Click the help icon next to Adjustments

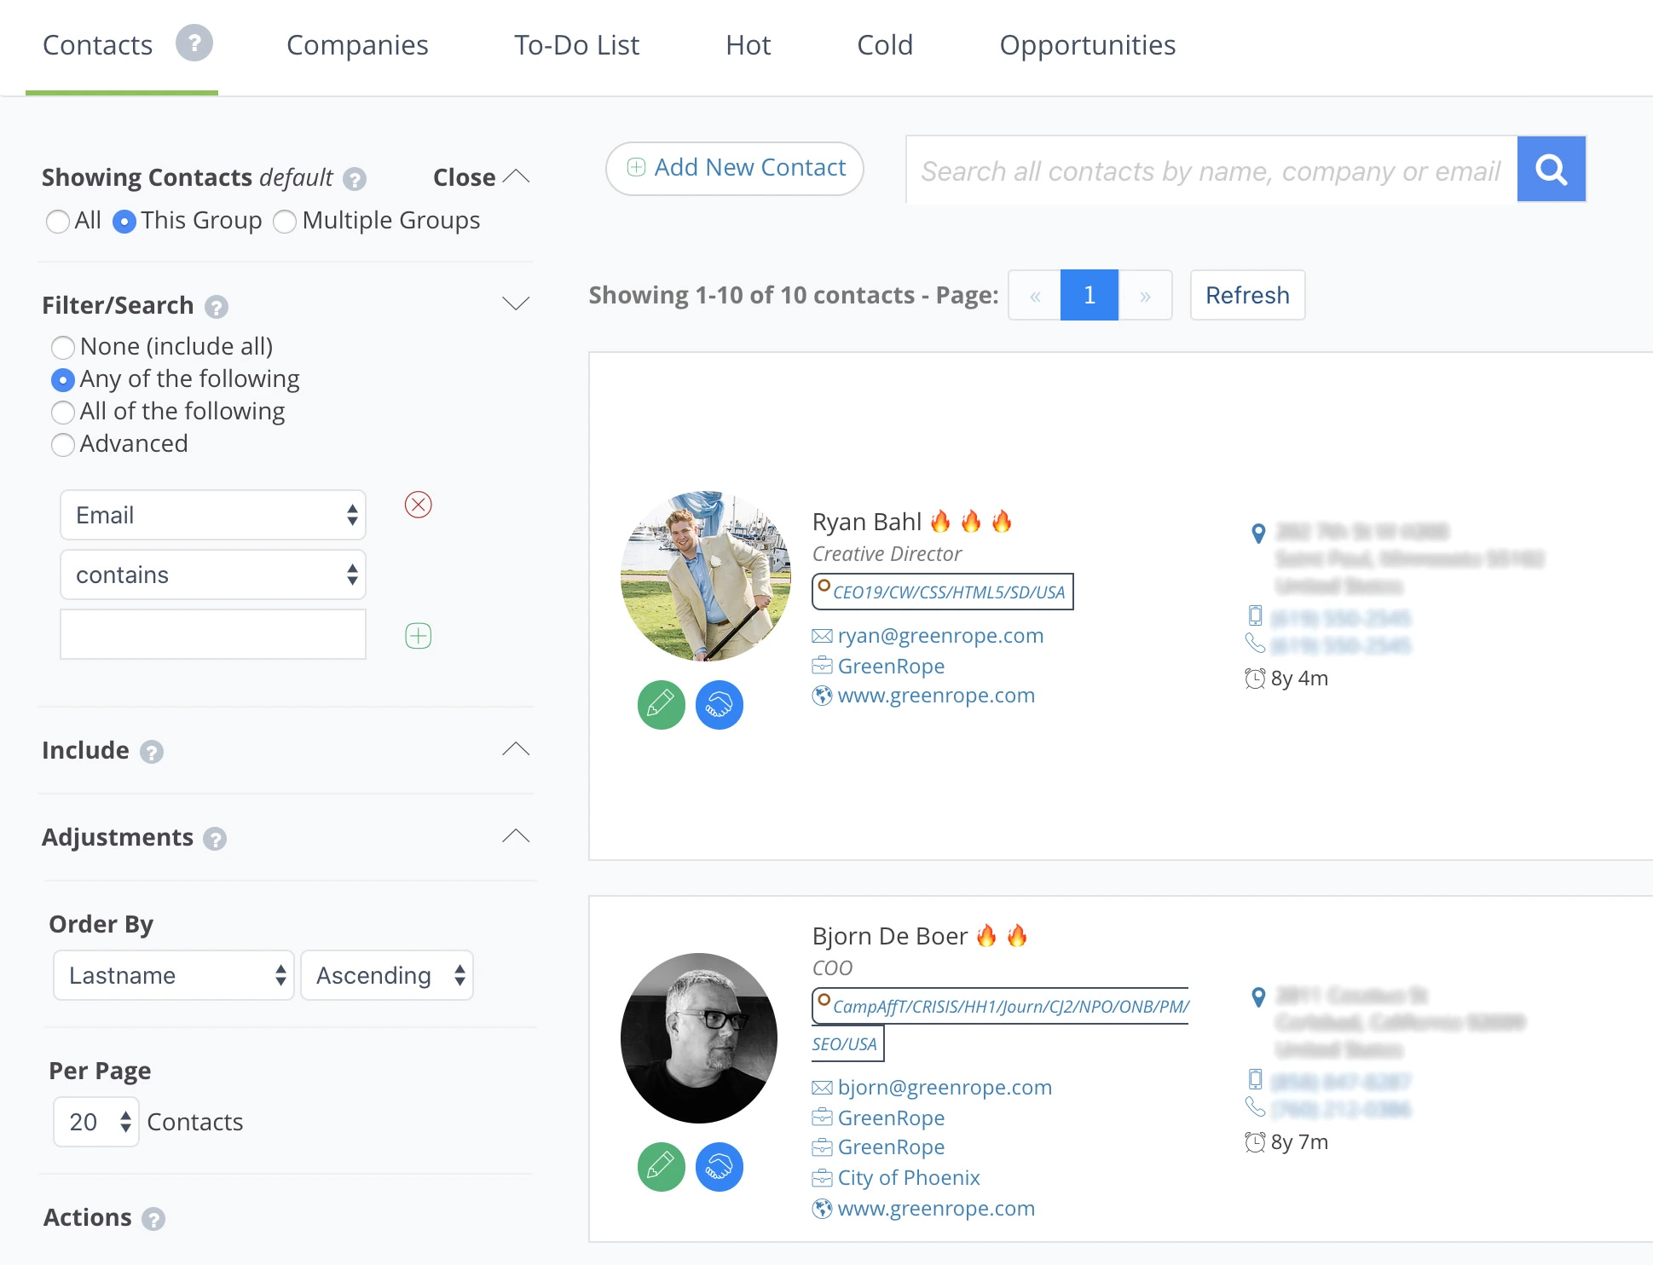coord(215,839)
